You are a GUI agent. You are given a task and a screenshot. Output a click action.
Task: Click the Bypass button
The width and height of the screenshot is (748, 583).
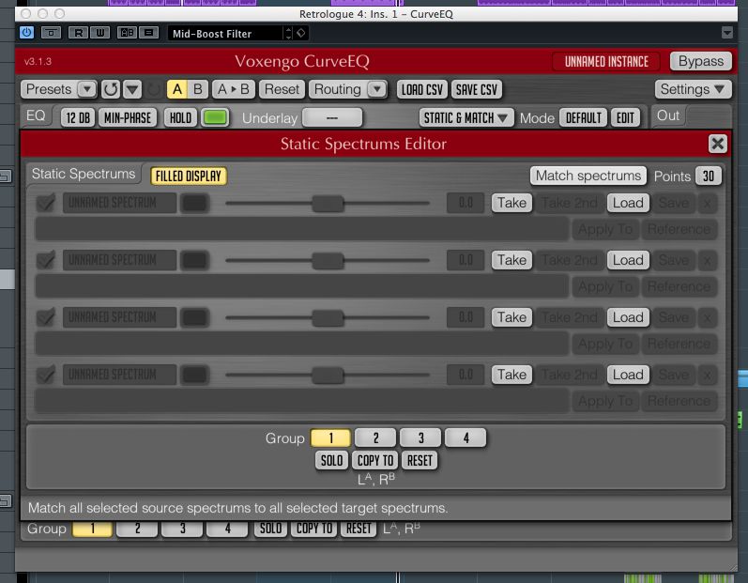[701, 61]
